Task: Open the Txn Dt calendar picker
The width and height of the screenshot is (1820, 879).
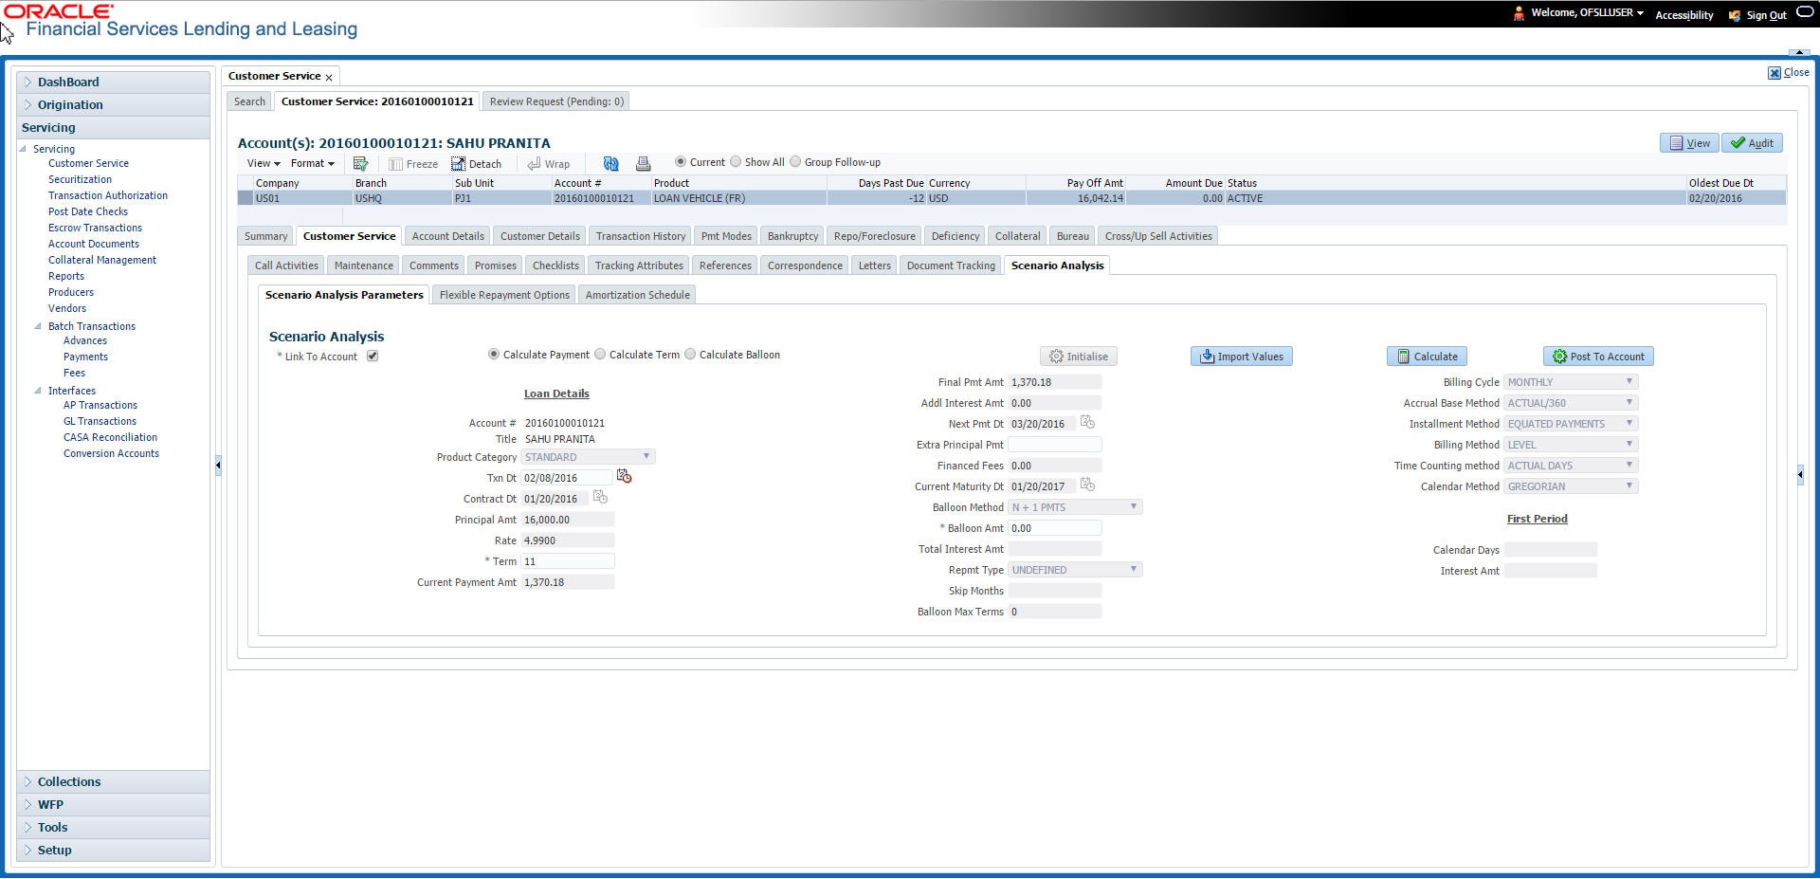Action: [624, 476]
